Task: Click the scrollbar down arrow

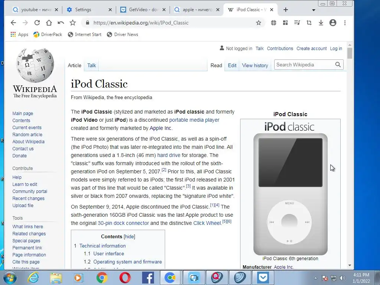Action: click(350, 265)
